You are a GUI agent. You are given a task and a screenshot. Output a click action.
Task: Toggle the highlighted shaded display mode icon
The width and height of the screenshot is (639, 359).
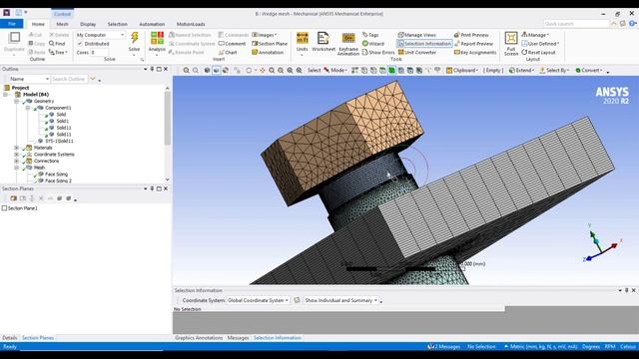pyautogui.click(x=216, y=71)
